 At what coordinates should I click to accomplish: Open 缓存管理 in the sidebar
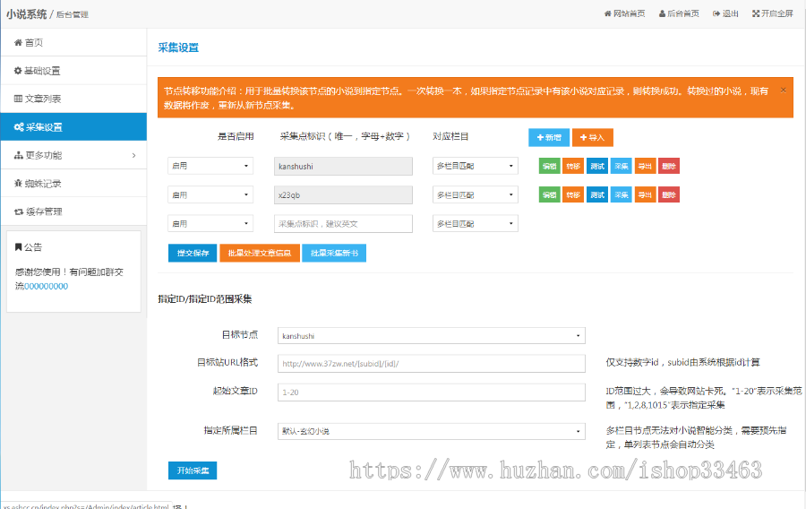click(x=73, y=211)
